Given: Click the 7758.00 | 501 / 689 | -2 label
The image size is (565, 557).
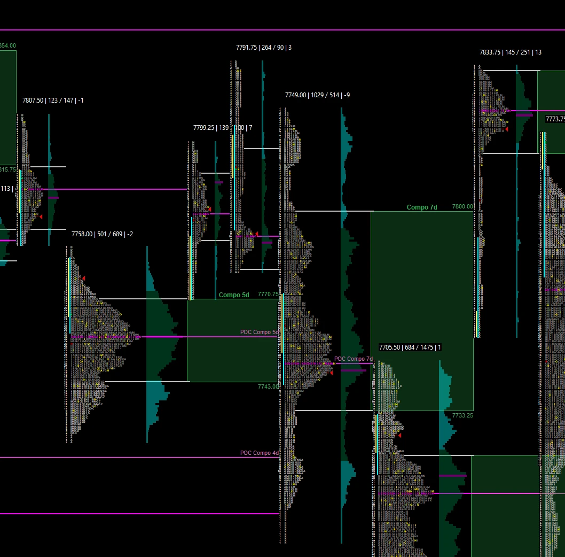Looking at the screenshot, I should pyautogui.click(x=103, y=234).
